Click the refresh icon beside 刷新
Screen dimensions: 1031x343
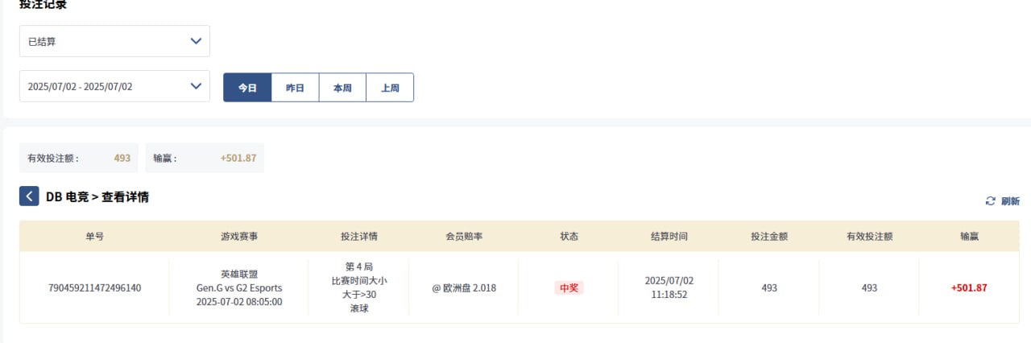pyautogui.click(x=991, y=201)
